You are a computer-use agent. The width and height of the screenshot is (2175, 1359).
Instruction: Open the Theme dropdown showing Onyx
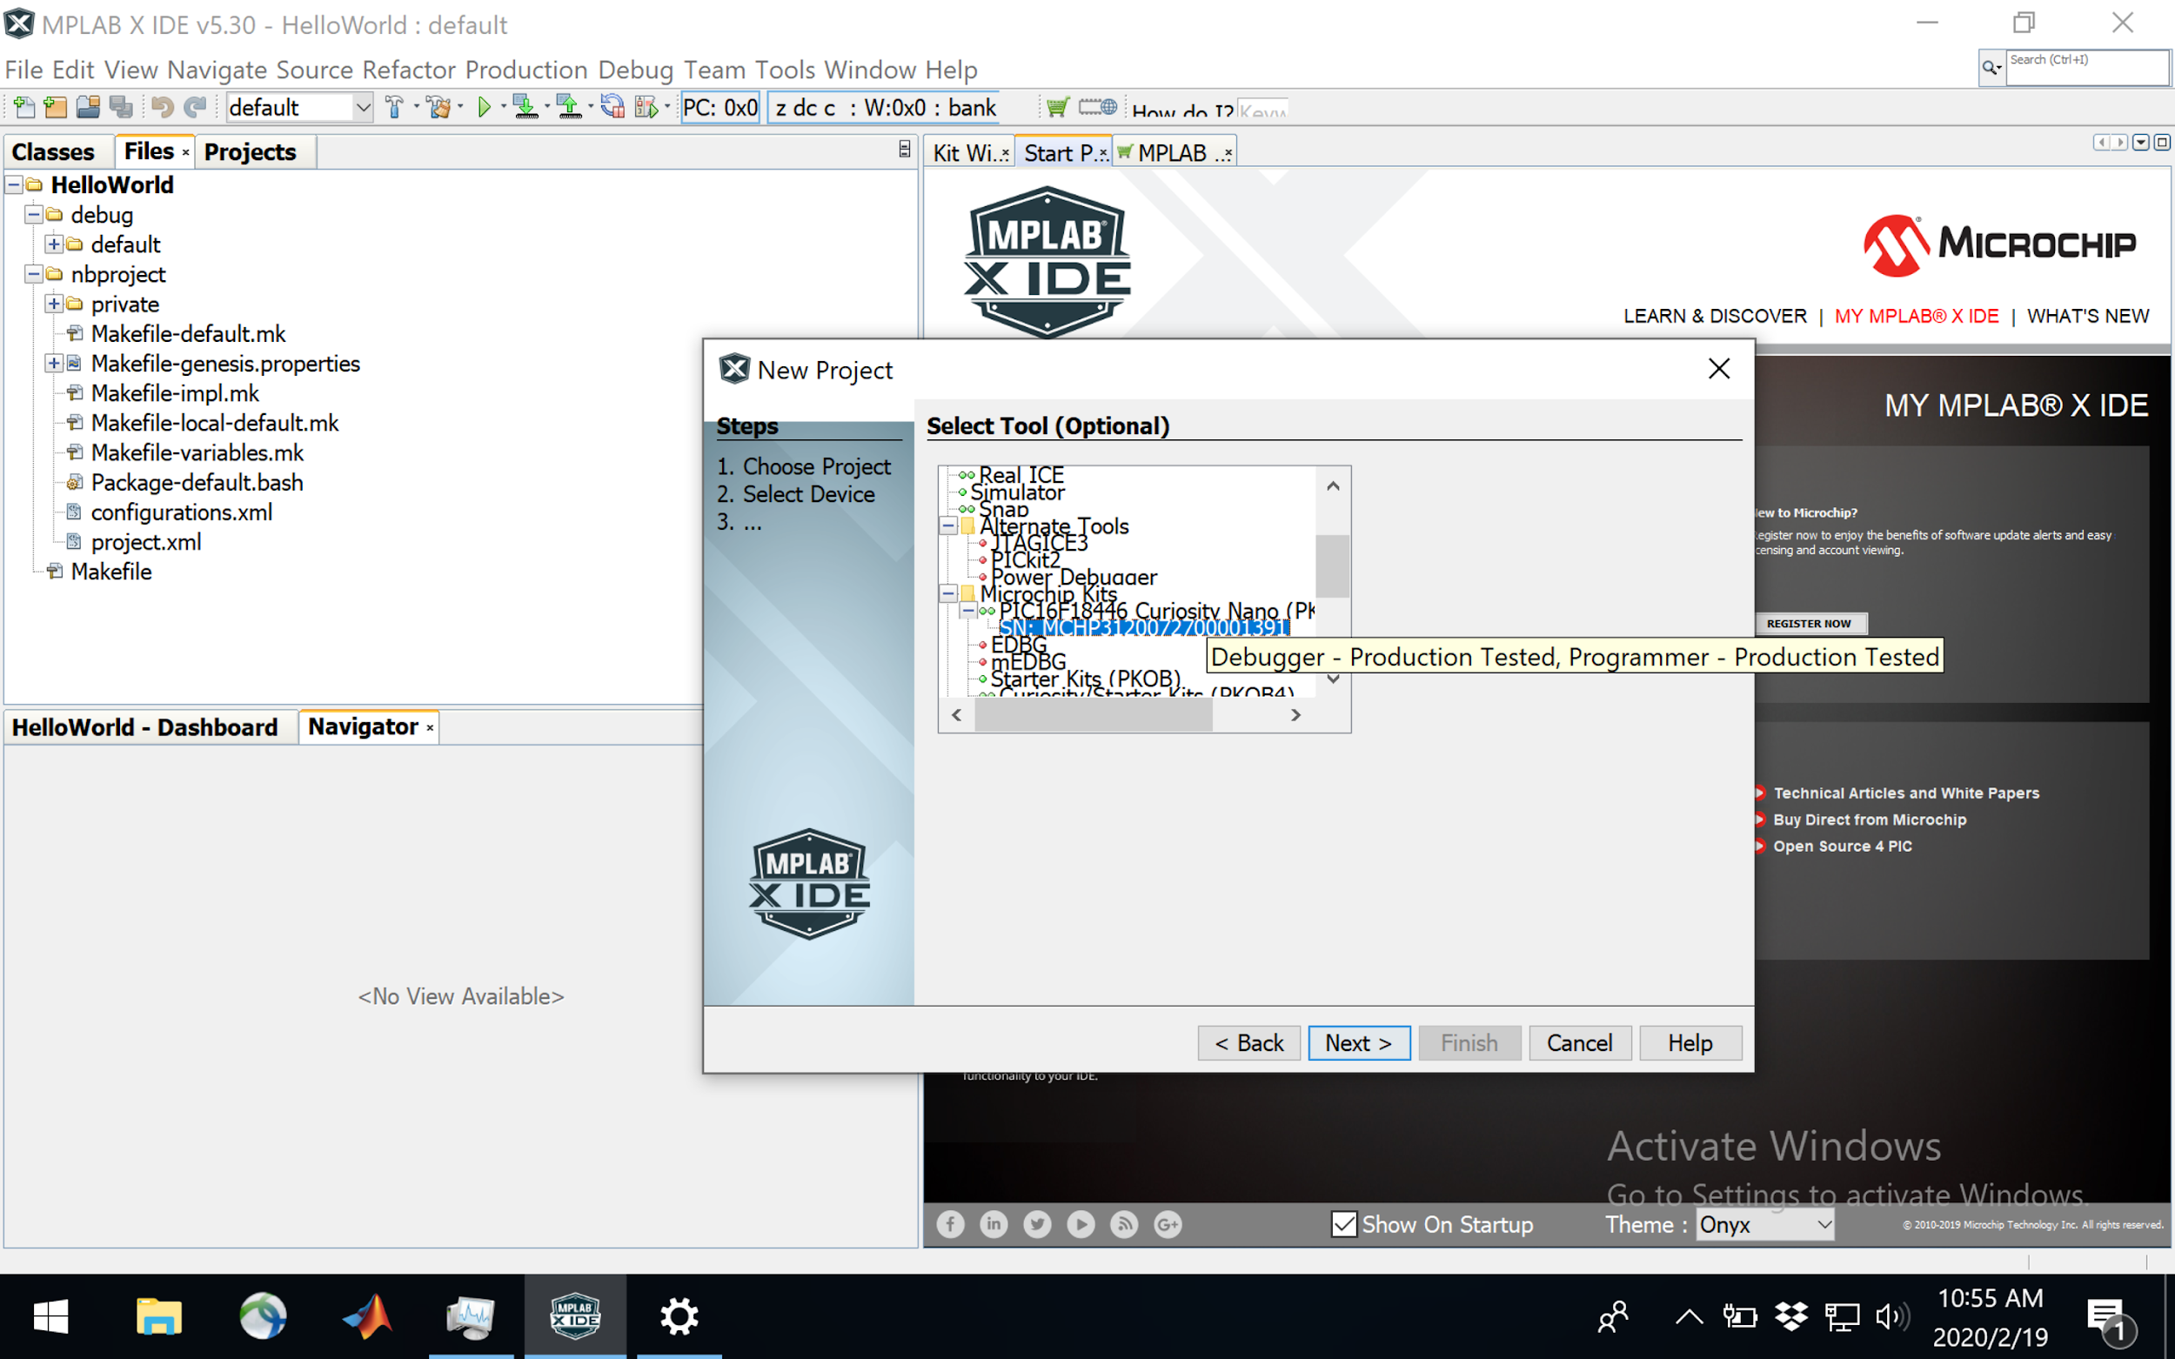[x=1764, y=1224]
